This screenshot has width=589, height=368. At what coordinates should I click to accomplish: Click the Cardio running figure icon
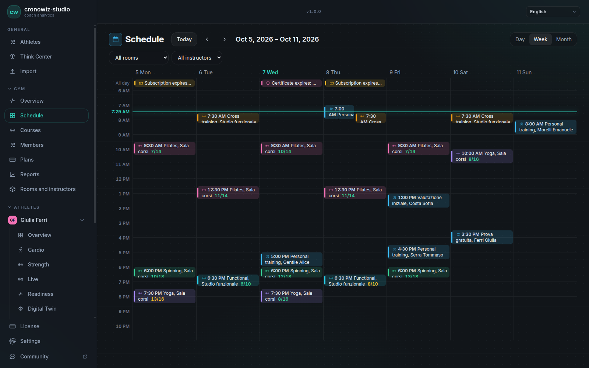tap(21, 250)
